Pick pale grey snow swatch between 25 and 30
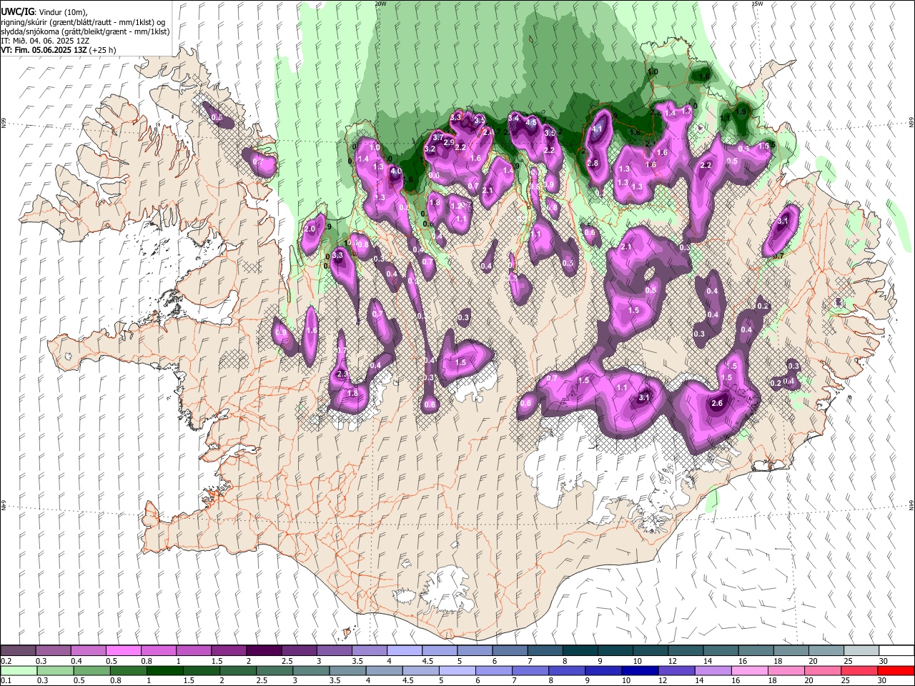 pos(861,650)
